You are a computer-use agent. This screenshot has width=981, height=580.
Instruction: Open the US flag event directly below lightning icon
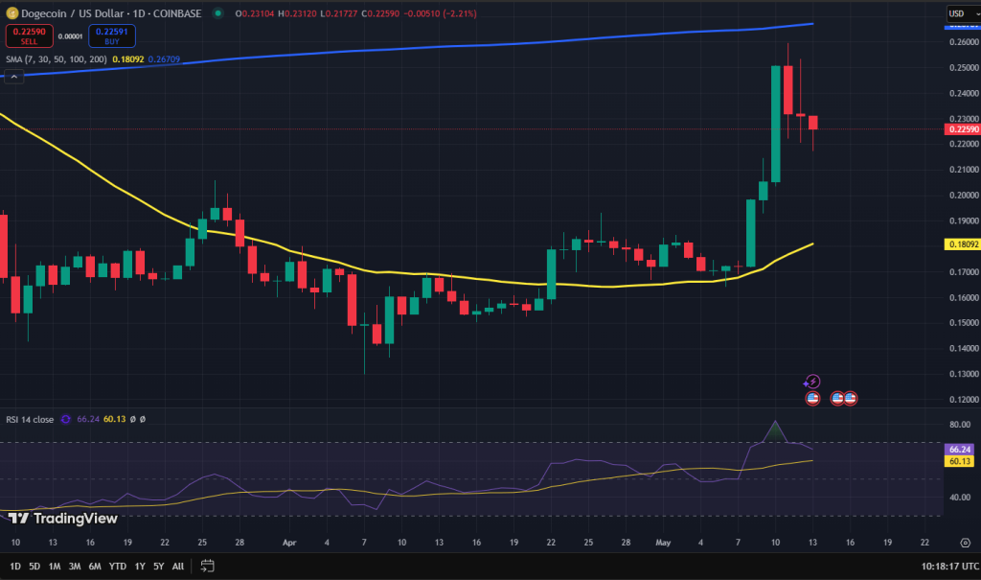pos(812,399)
